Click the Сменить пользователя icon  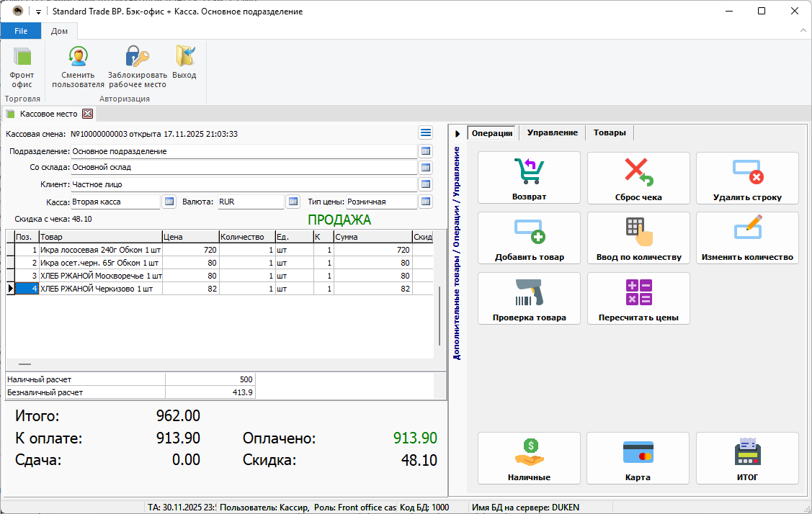point(78,65)
